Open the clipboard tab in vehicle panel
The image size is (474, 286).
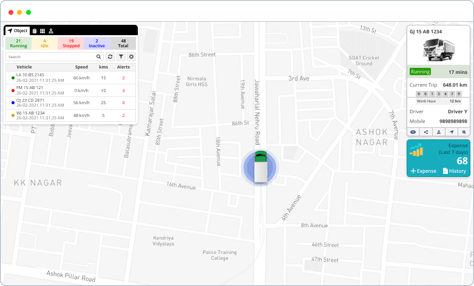point(35,31)
